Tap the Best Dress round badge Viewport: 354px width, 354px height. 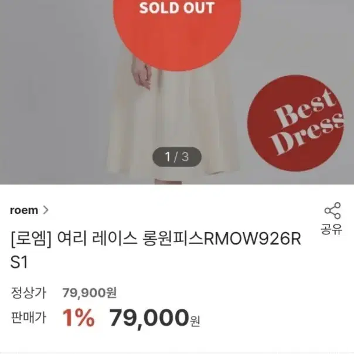pyautogui.click(x=296, y=123)
